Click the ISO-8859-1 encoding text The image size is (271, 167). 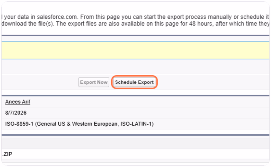coord(19,124)
